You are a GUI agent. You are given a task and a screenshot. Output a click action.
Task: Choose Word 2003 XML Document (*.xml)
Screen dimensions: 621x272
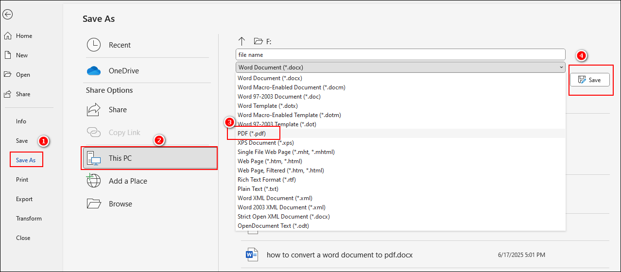pyautogui.click(x=400, y=207)
